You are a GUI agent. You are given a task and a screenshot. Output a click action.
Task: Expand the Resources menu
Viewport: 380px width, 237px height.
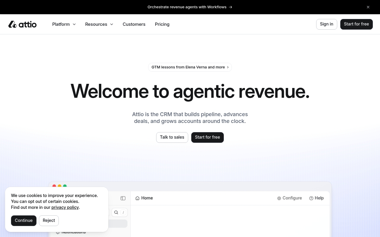tap(99, 24)
